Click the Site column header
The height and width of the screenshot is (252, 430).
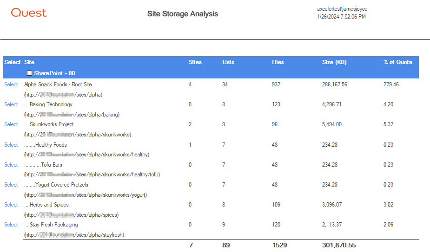pos(29,62)
